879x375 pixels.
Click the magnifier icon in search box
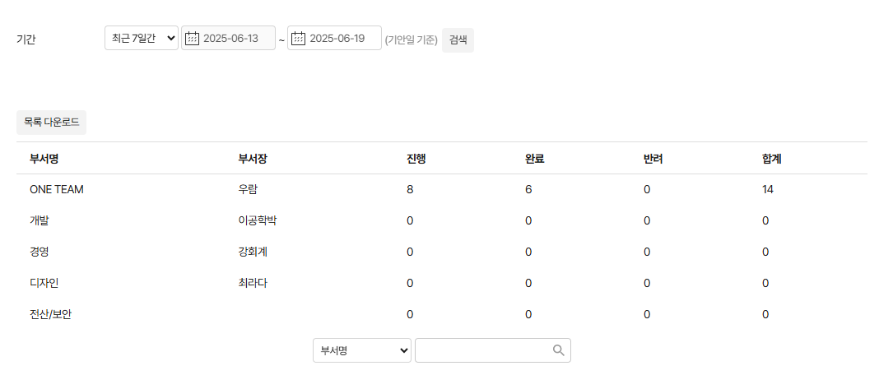(559, 350)
